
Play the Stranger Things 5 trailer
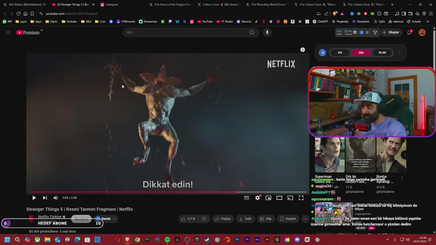click(x=34, y=198)
